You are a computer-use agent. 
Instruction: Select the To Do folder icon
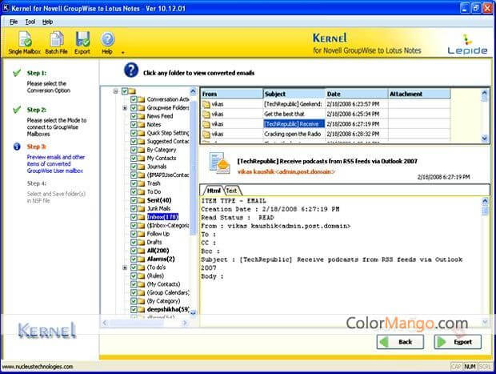click(141, 192)
